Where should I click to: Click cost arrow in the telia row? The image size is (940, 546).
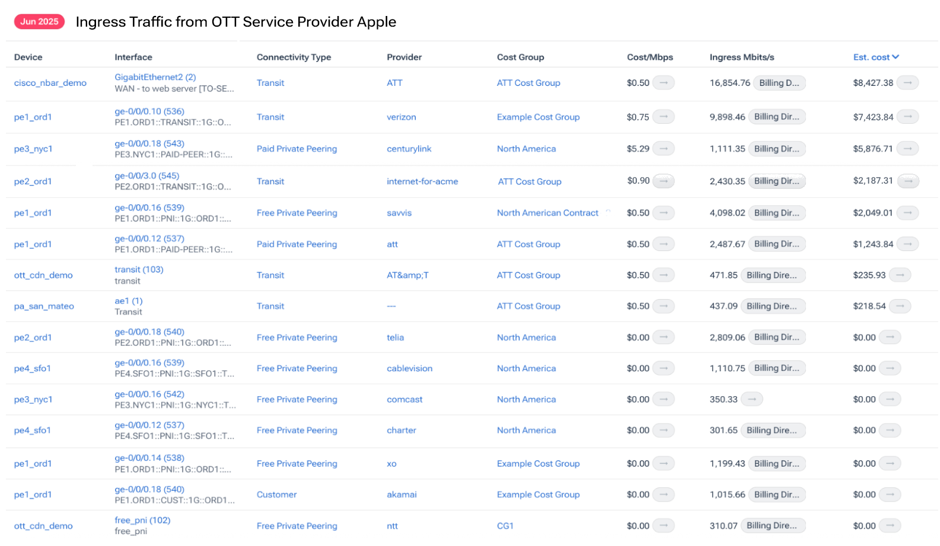pos(664,337)
